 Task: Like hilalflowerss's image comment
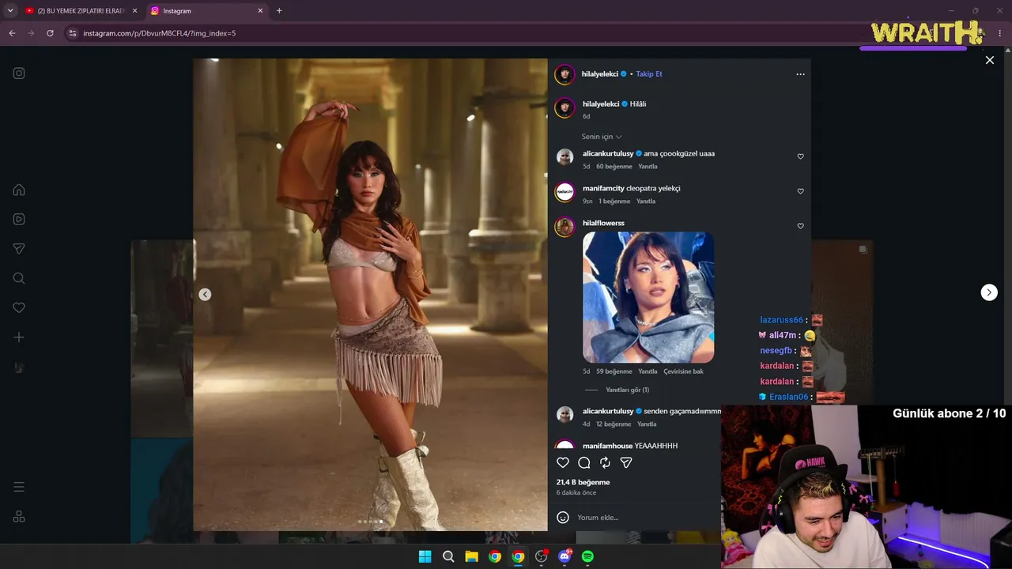(x=800, y=226)
